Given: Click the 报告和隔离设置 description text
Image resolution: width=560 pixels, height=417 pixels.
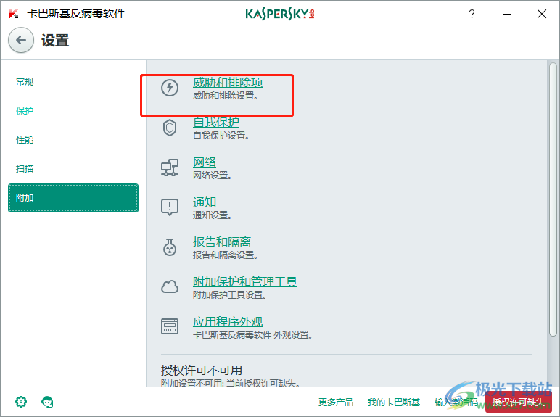Looking at the screenshot, I should click(x=225, y=255).
